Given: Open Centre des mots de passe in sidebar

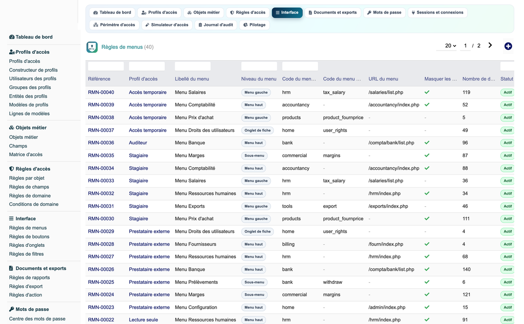Looking at the screenshot, I should click(x=37, y=319).
